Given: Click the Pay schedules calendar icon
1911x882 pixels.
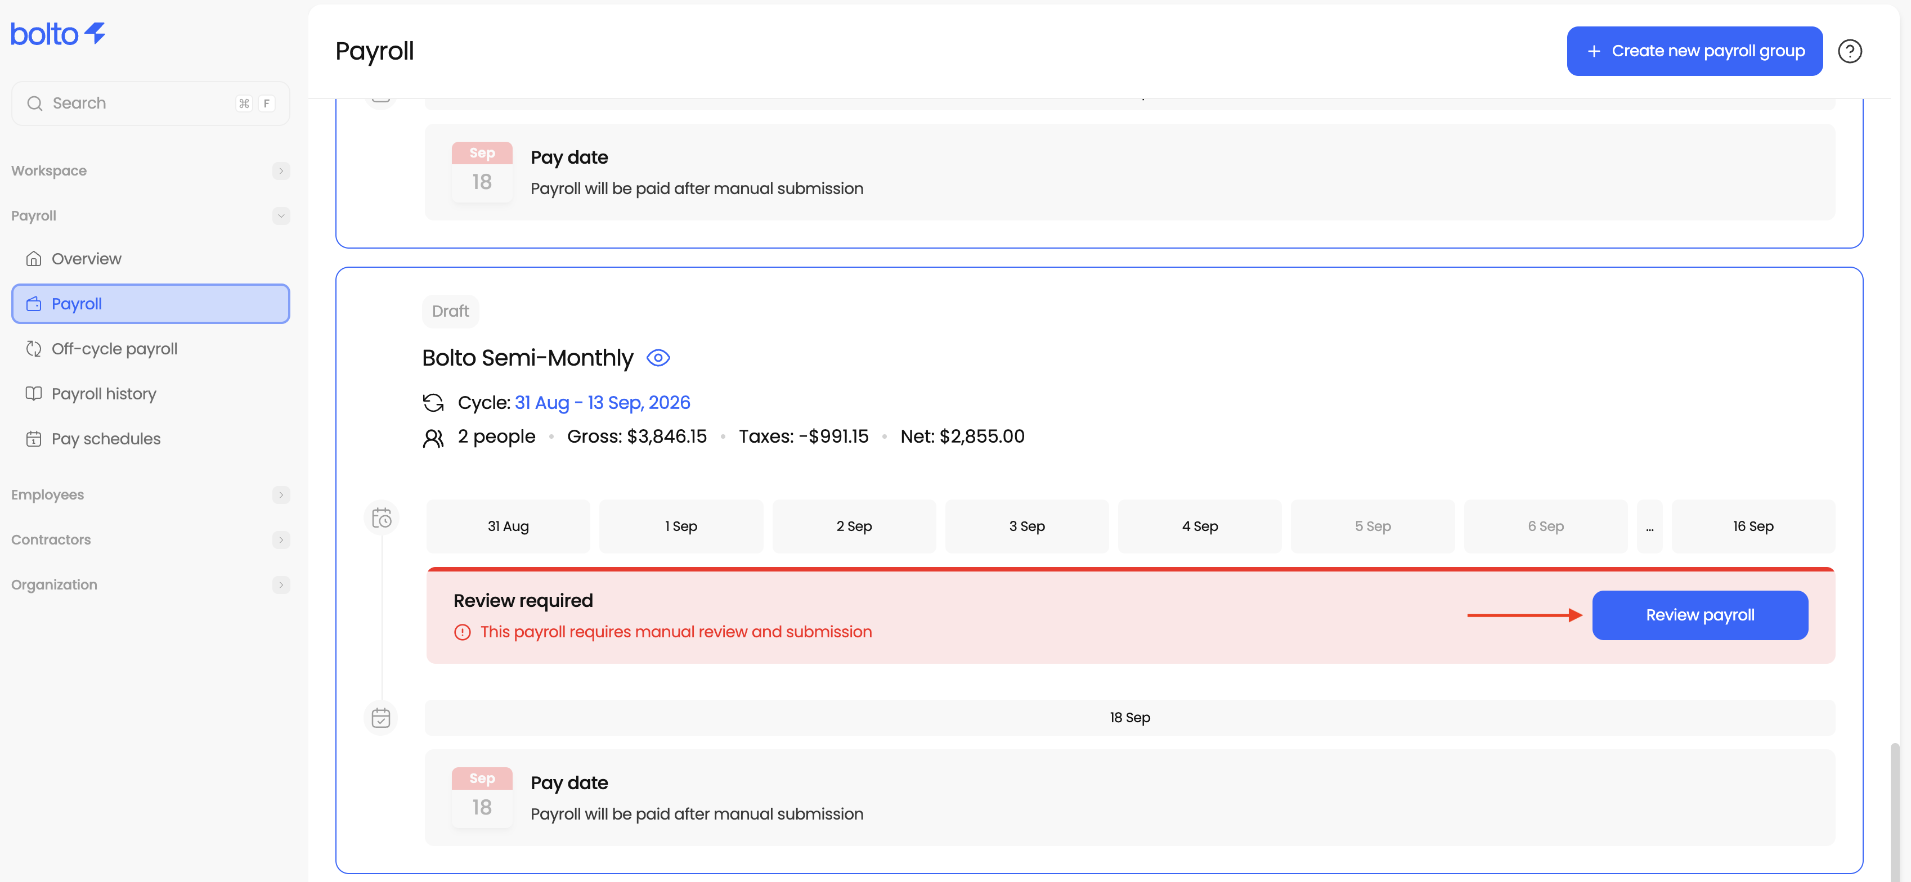Looking at the screenshot, I should tap(33, 439).
